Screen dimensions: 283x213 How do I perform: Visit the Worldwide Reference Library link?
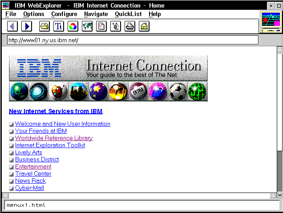(x=54, y=138)
